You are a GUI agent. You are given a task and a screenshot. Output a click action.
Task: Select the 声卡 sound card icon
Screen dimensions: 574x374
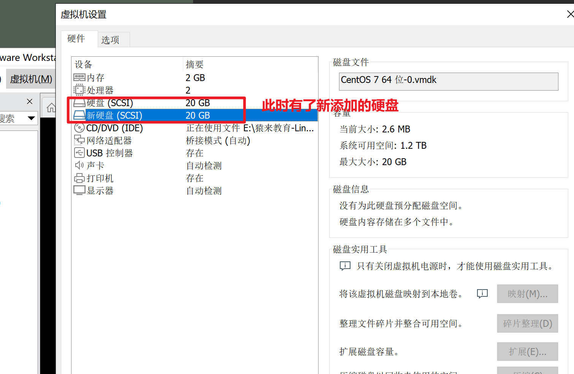coord(79,165)
